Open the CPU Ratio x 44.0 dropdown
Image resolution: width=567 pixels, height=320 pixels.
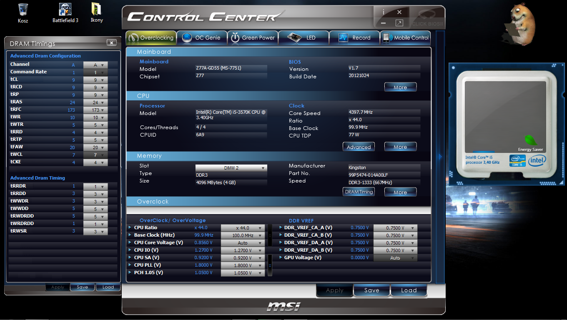click(243, 228)
